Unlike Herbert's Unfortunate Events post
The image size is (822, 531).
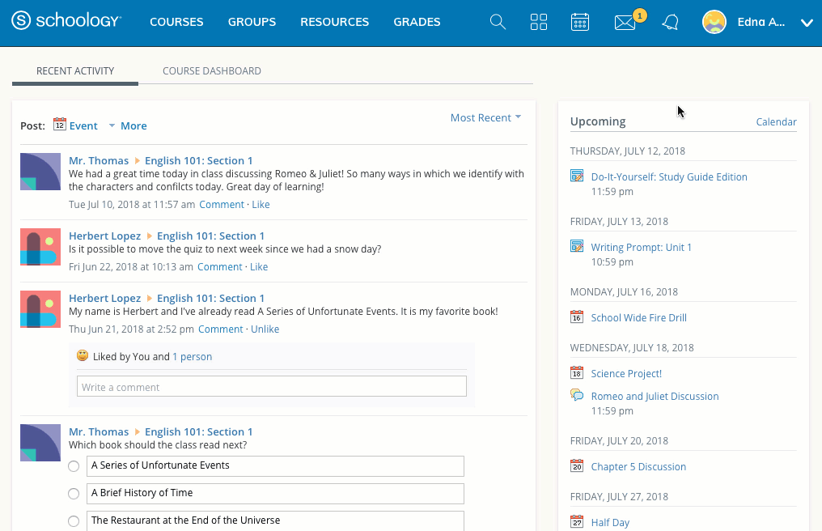[x=265, y=329]
